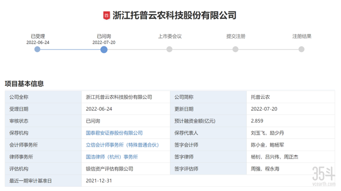341x191 pixels.
Task: Click the 2021-12-31 value cell
Action: 208,181
